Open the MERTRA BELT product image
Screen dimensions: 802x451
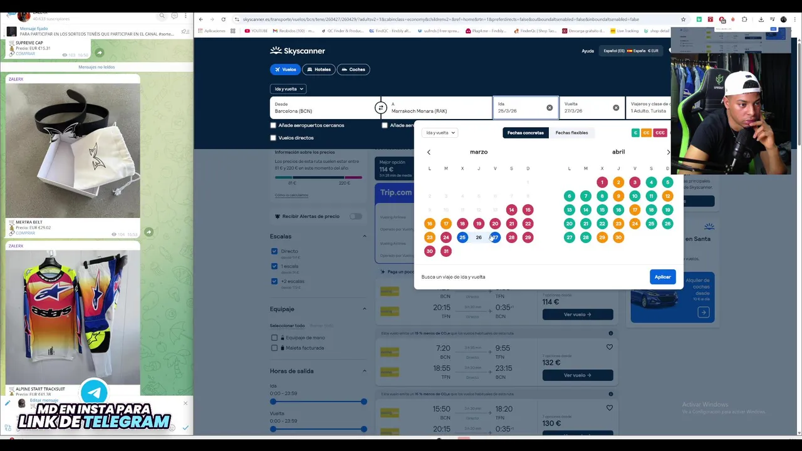click(73, 150)
